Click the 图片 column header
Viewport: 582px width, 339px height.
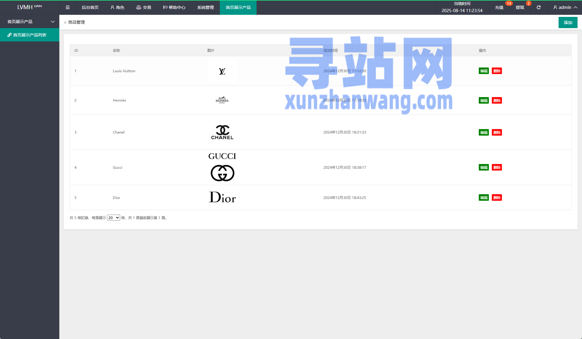211,50
